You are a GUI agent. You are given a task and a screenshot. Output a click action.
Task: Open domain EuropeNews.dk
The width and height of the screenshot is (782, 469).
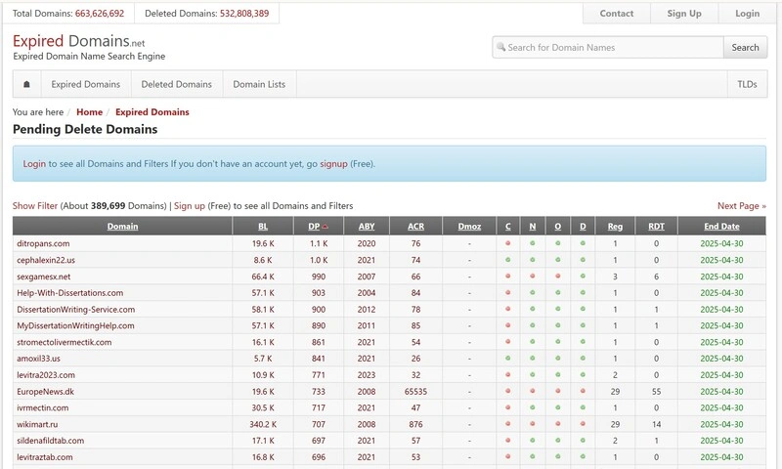45,391
